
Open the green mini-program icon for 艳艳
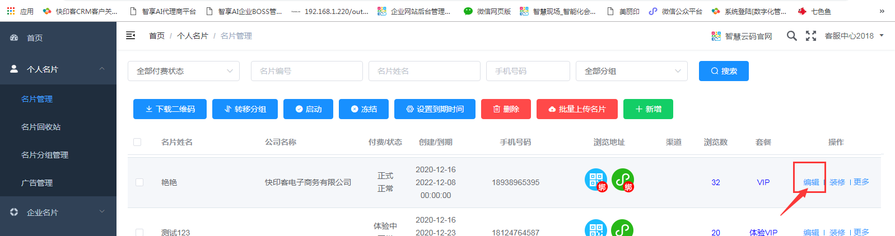pos(622,180)
